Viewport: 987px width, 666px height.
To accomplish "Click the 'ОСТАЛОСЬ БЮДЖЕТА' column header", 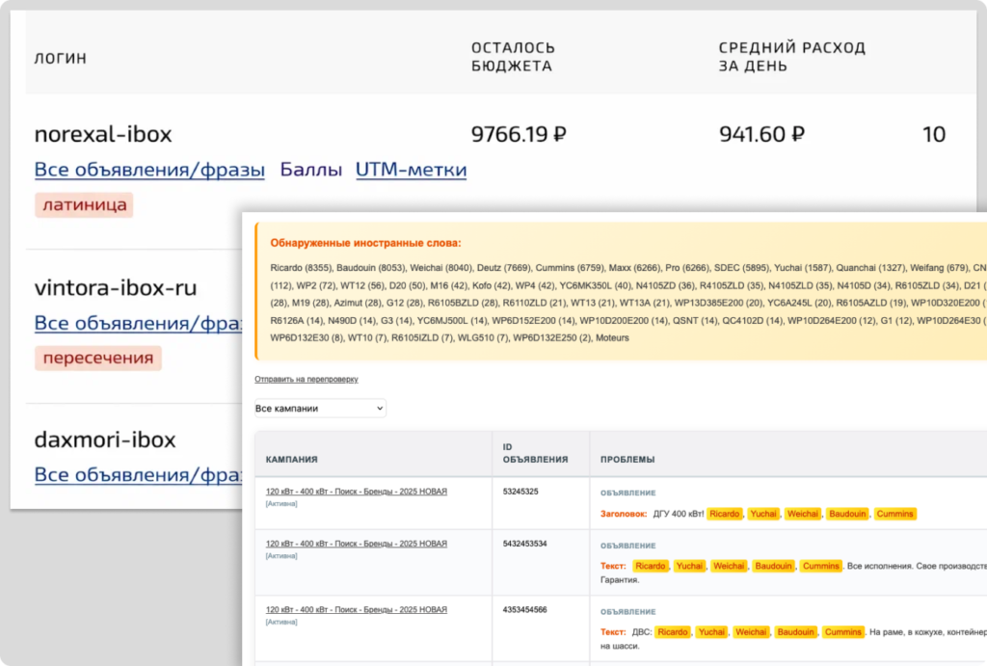I will tap(513, 57).
